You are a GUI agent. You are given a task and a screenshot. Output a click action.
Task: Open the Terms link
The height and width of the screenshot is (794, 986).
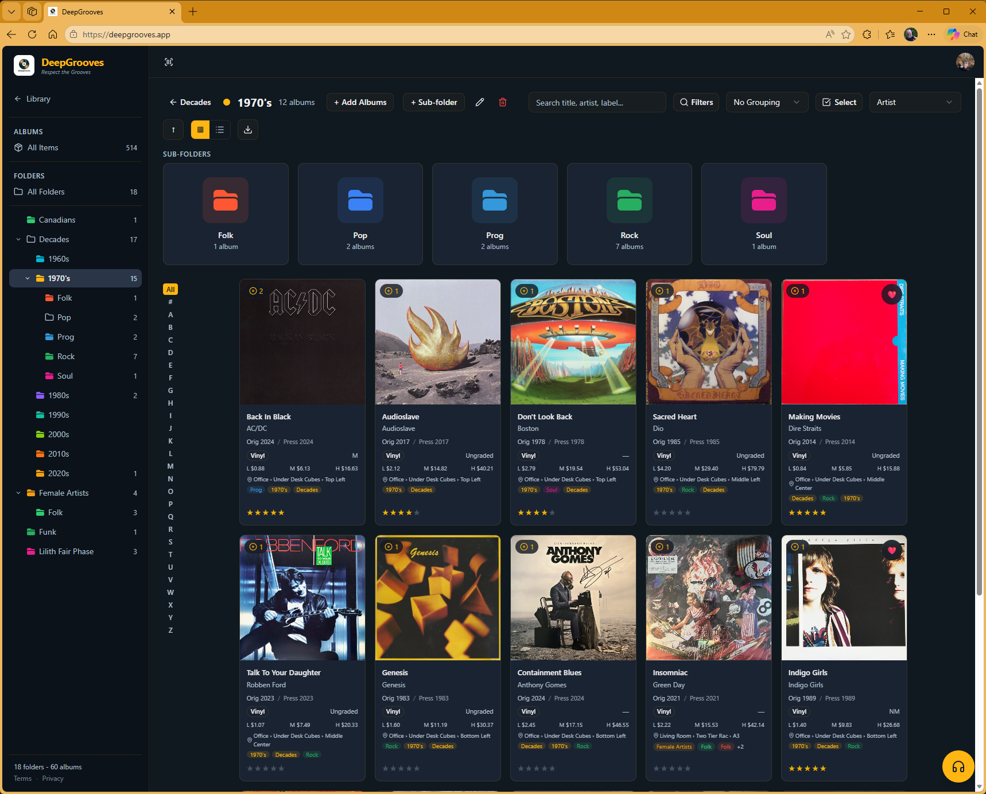tap(23, 779)
